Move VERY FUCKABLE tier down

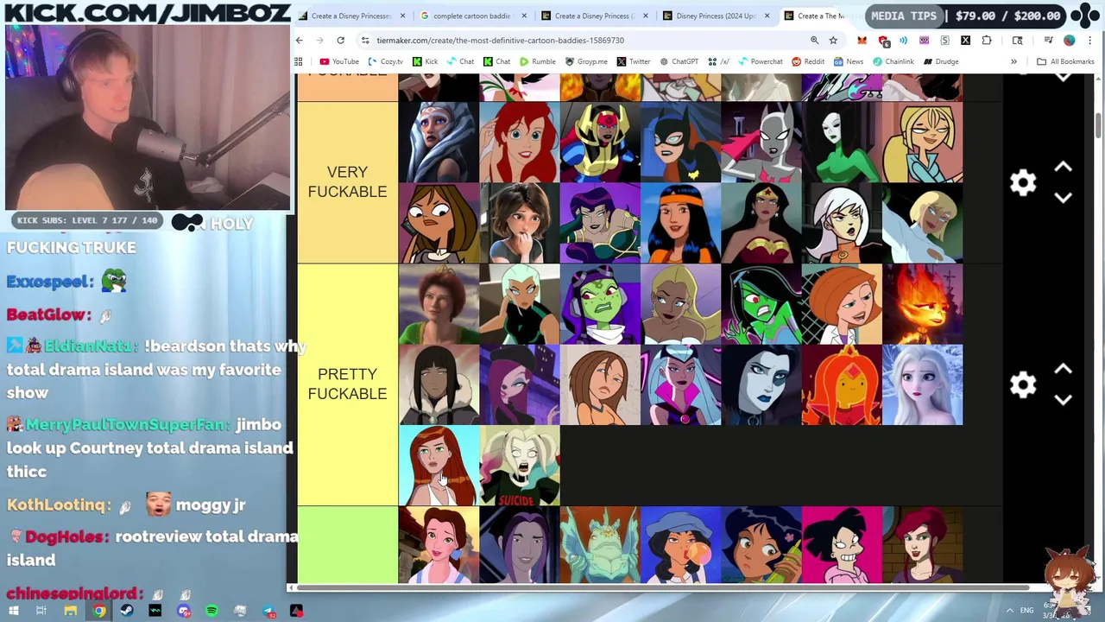point(1064,198)
